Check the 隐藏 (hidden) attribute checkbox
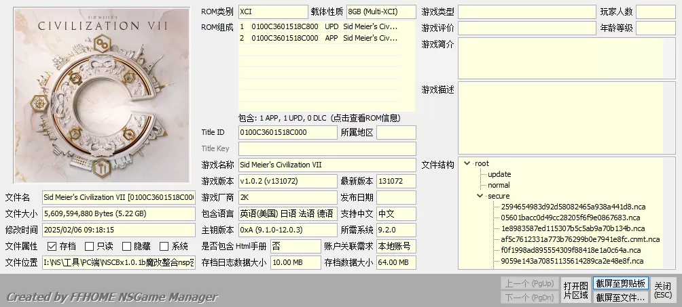682x307 pixels. click(126, 247)
